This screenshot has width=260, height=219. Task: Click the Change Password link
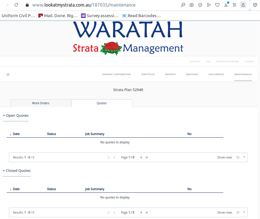coord(227,62)
